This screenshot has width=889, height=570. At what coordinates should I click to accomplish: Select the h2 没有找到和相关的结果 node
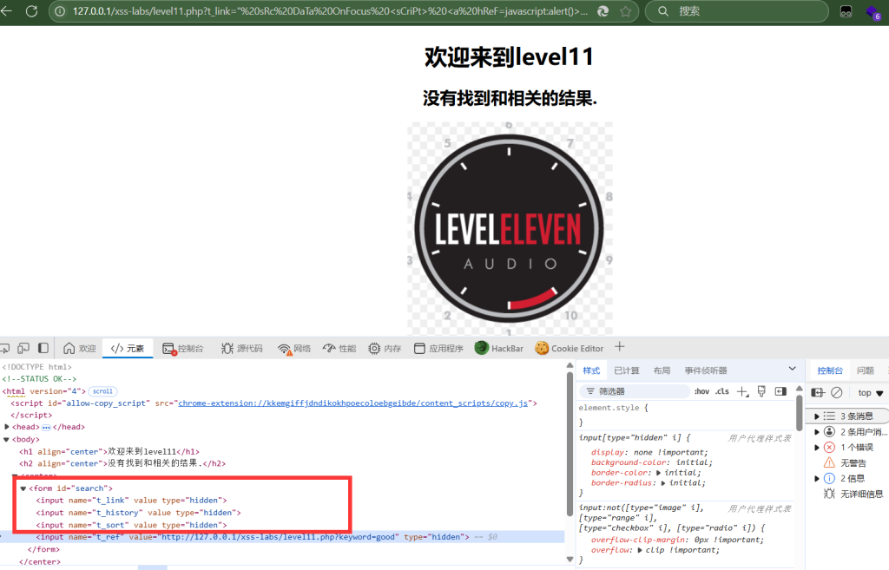coord(122,463)
